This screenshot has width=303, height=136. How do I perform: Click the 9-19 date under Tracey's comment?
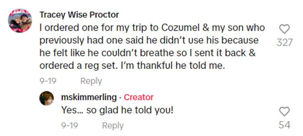click(48, 81)
